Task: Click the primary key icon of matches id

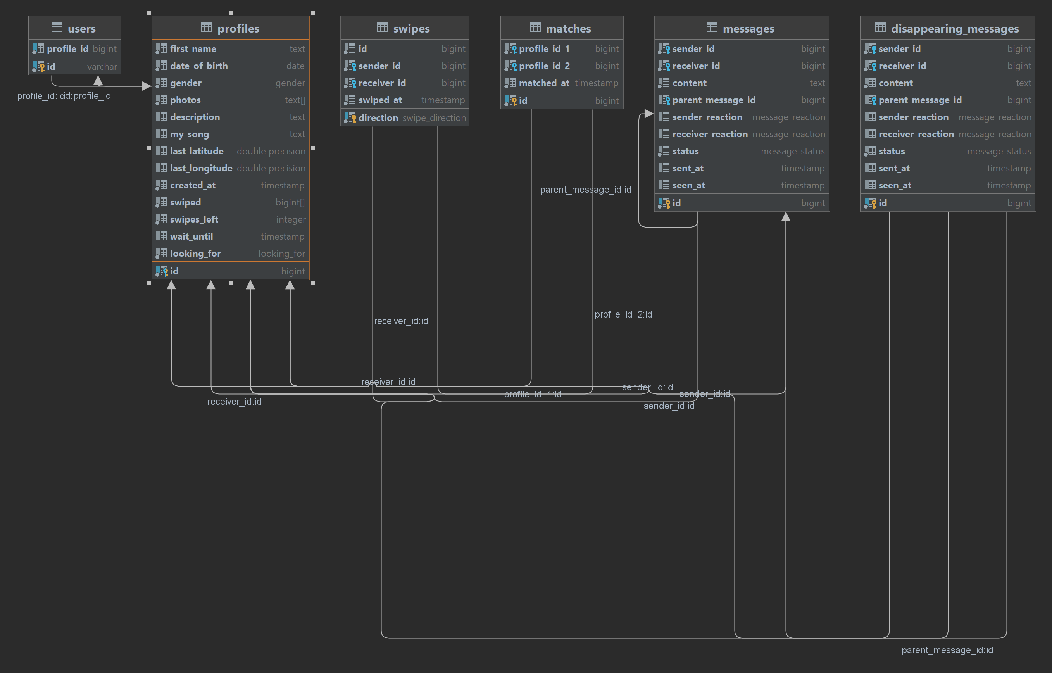Action: (510, 101)
